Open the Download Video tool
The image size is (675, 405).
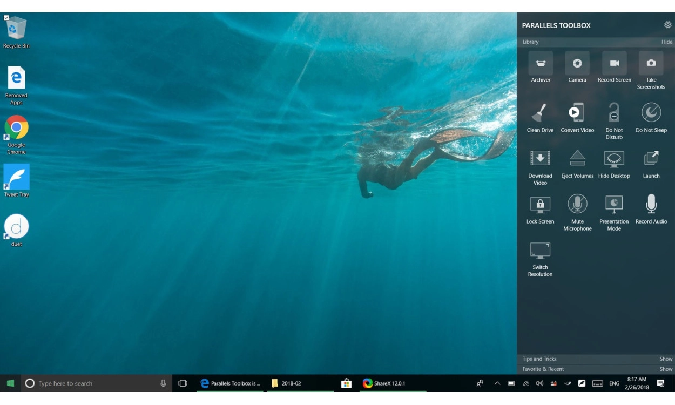point(540,159)
